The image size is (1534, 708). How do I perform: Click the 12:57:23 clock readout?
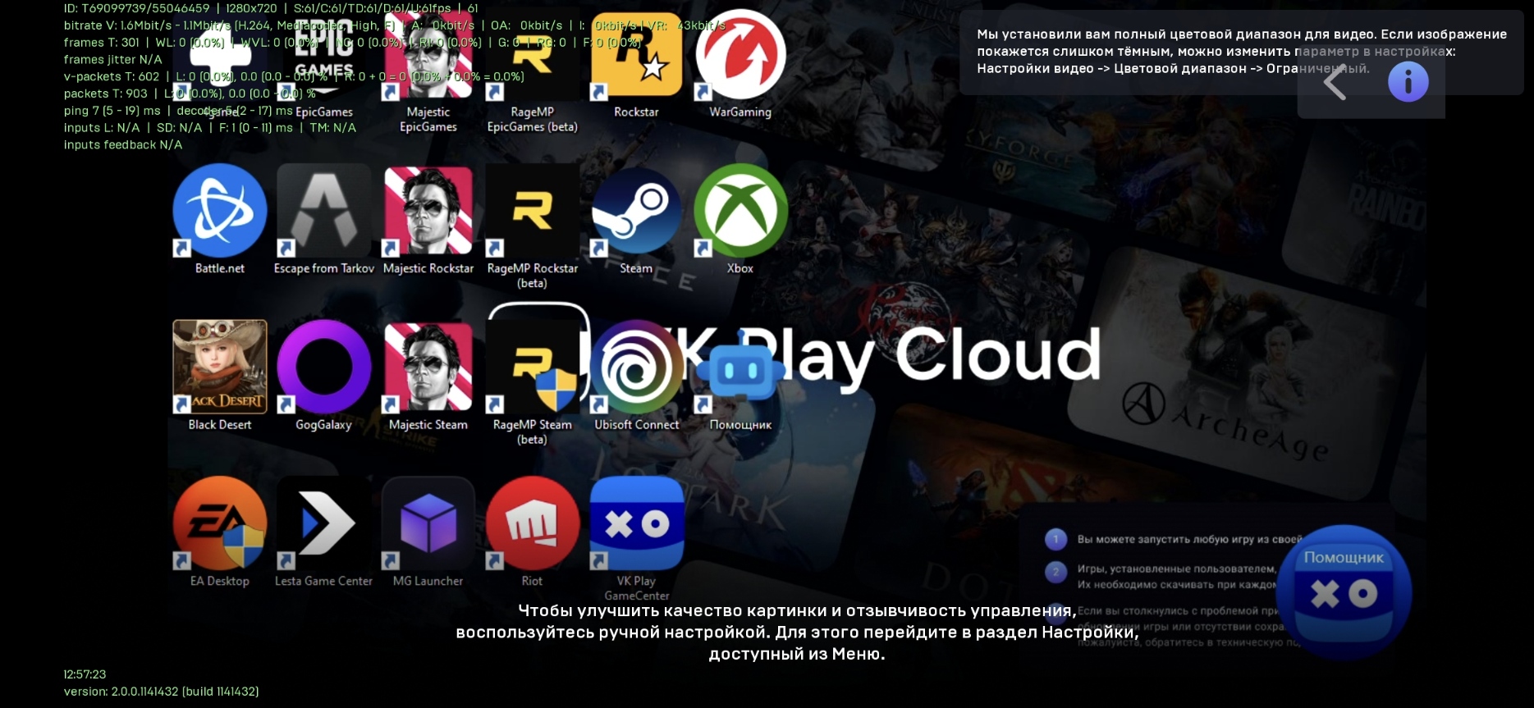coord(85,674)
